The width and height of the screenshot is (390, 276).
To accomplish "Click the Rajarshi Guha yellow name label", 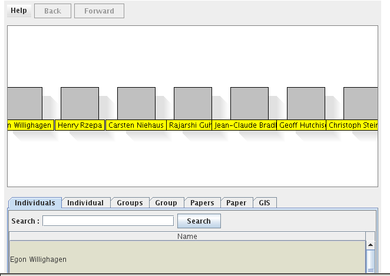I will point(189,125).
